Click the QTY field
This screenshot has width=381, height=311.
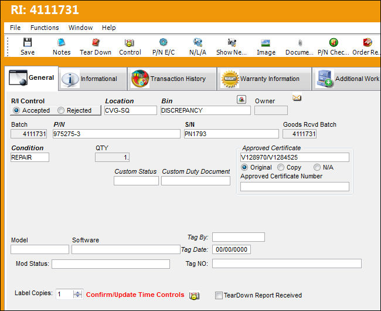click(x=113, y=157)
